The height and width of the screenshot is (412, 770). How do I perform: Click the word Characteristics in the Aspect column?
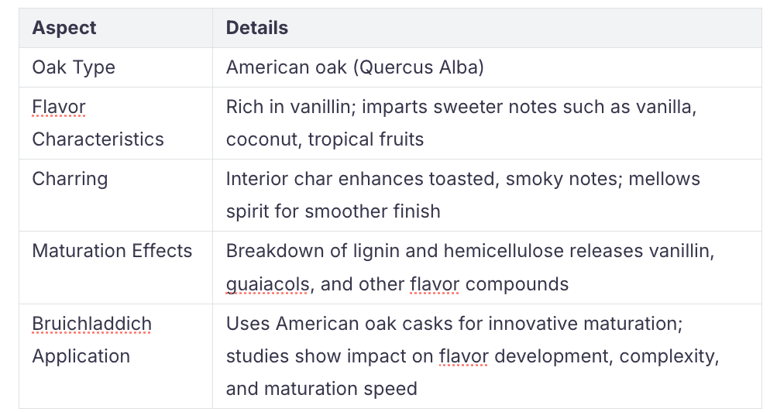pyautogui.click(x=98, y=139)
